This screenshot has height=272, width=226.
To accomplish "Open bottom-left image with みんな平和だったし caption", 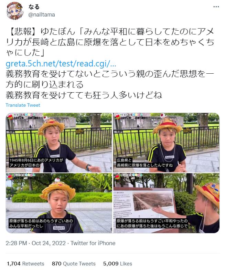I will coord(59,203).
